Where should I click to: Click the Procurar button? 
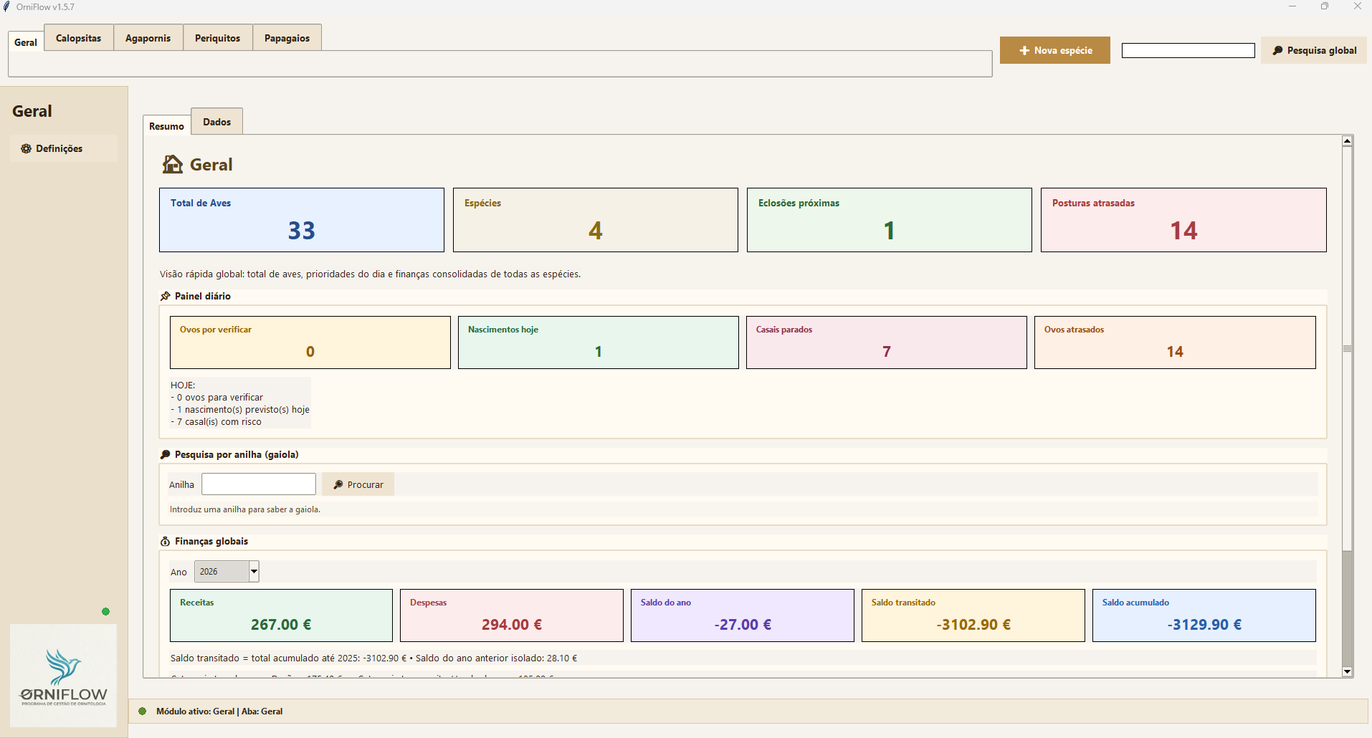tap(358, 484)
